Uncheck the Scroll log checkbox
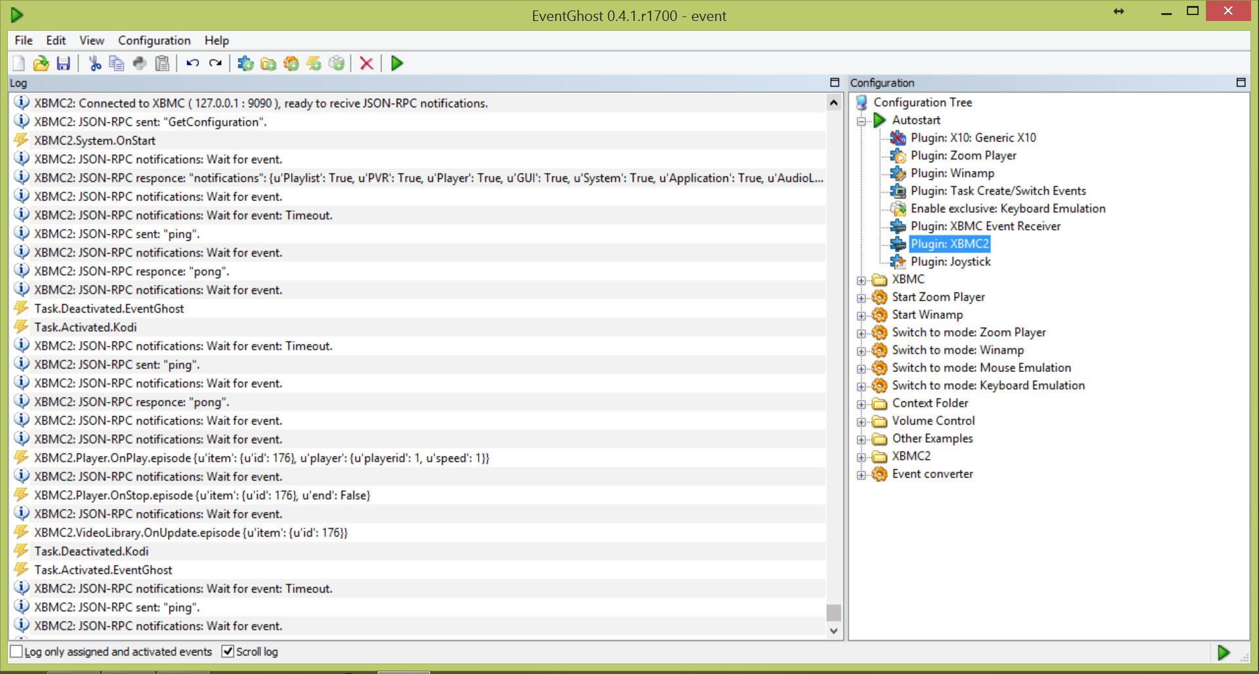The height and width of the screenshot is (674, 1259). coord(228,652)
